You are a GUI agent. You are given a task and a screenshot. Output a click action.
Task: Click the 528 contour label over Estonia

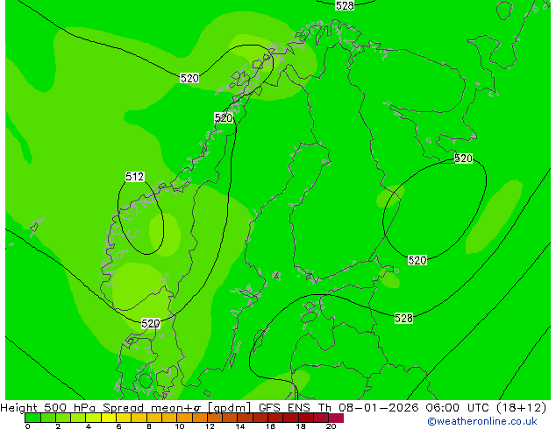pos(403,318)
